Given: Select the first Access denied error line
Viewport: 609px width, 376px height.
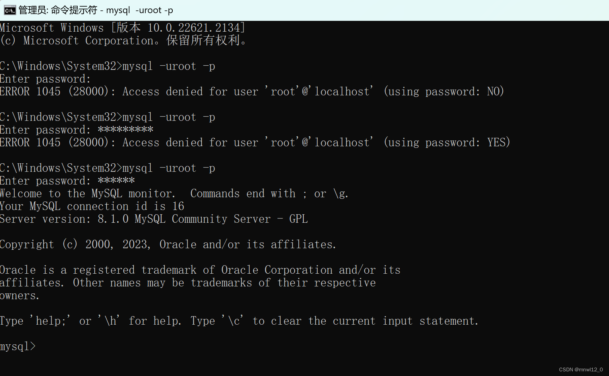Looking at the screenshot, I should [x=251, y=91].
